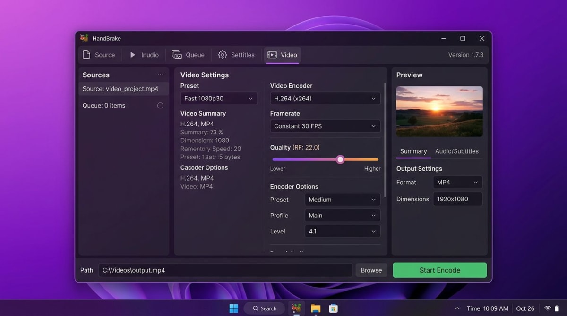The image size is (567, 316).
Task: Toggle the Queue 0 items radio circle
Action: [160, 106]
